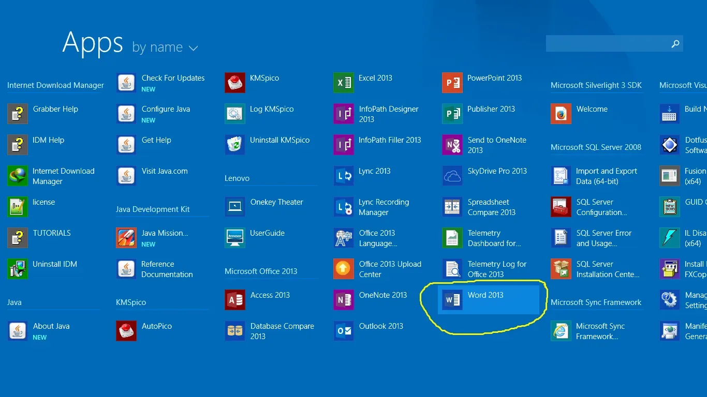Click the chevron arrow next to 'by name'

[x=193, y=48]
